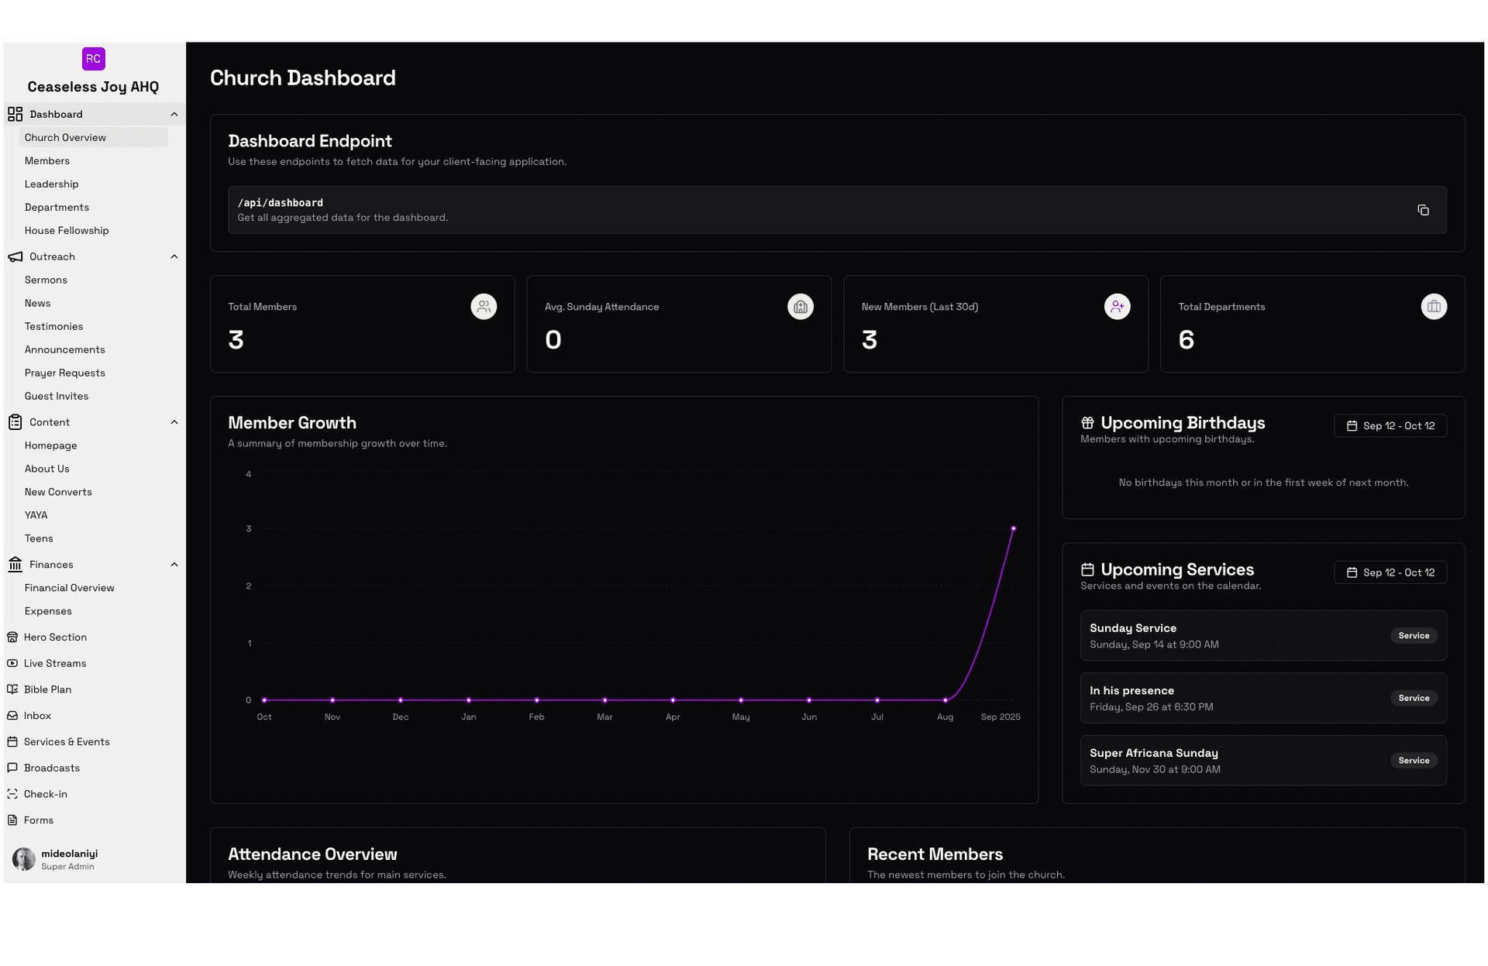The image size is (1488, 966).
Task: Click the add-member icon on New Members card
Action: (x=1117, y=306)
